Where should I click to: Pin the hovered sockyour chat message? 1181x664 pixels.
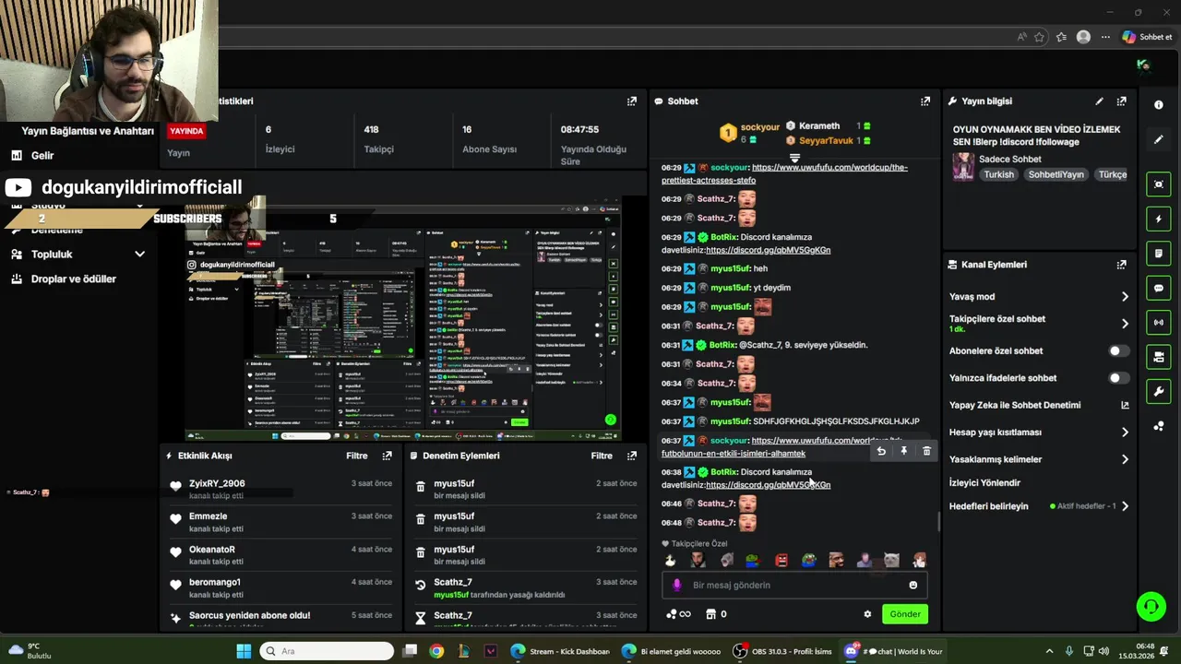(x=904, y=451)
